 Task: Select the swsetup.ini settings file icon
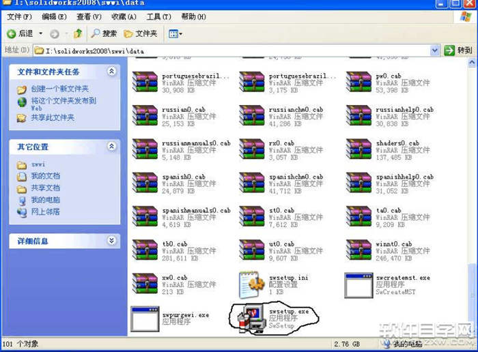252,284
